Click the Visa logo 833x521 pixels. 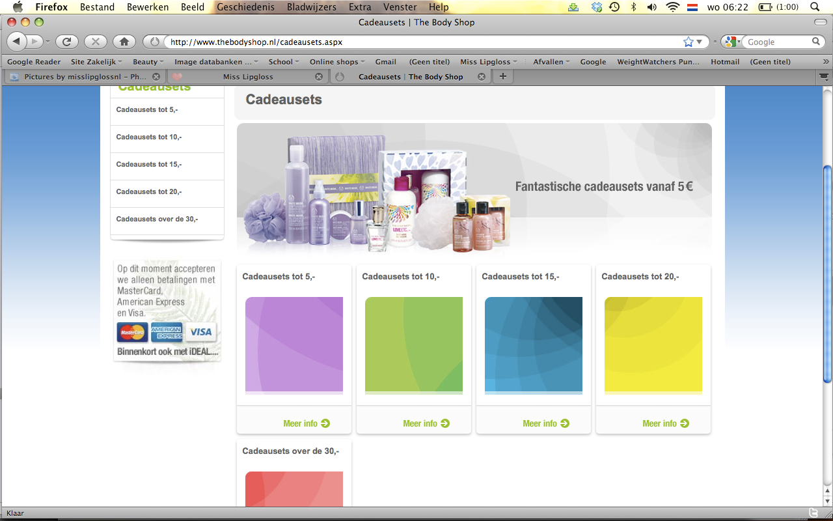[201, 332]
